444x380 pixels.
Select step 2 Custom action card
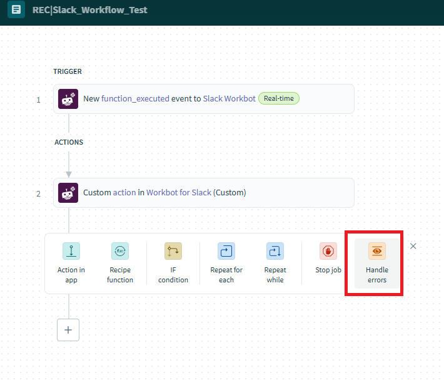(204, 193)
